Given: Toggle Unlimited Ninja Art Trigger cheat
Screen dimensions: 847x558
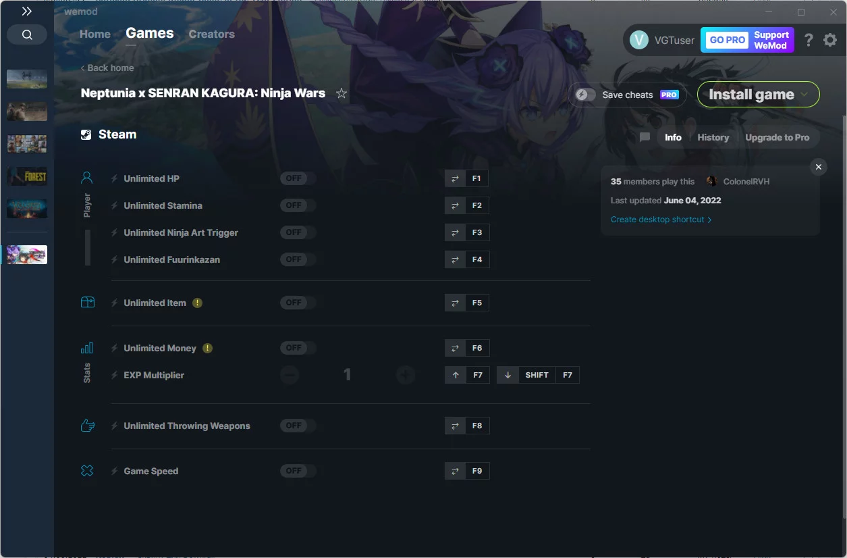Looking at the screenshot, I should click(x=298, y=232).
